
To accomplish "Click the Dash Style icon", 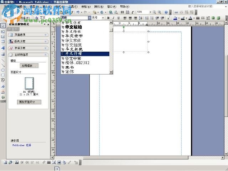I will [x=203, y=18].
